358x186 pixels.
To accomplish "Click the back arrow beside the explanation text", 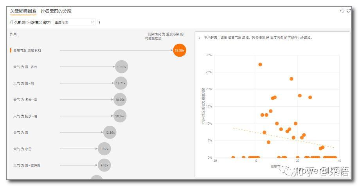I will pyautogui.click(x=200, y=38).
